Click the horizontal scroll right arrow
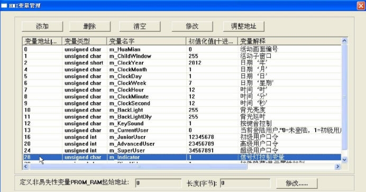 tap(337, 167)
